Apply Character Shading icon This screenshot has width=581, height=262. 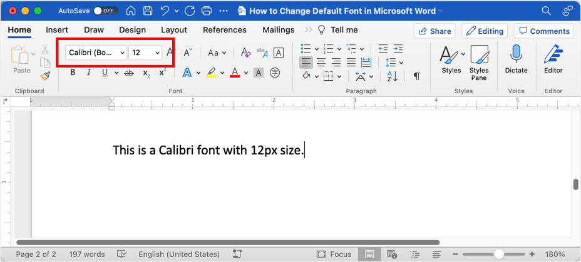pos(259,73)
